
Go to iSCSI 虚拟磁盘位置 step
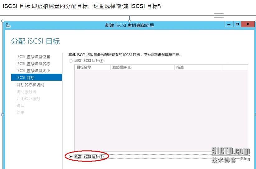(33, 57)
